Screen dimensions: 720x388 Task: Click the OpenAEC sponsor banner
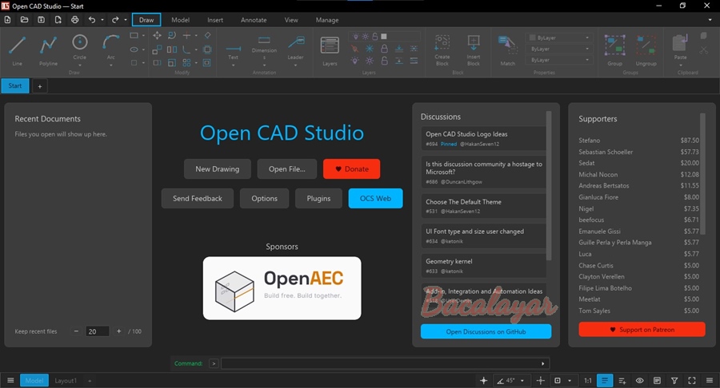[x=282, y=288]
